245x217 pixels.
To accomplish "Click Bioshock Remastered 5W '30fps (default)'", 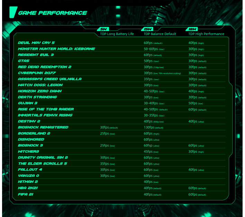I will point(109,128).
